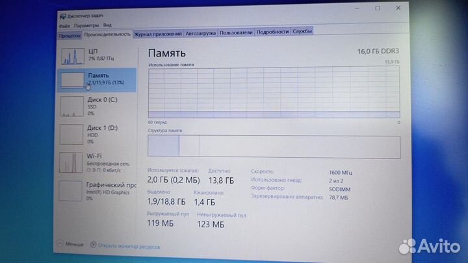Viewport: 468px width, 263px height.
Task: Open the Параметры menu
Action: [86, 25]
